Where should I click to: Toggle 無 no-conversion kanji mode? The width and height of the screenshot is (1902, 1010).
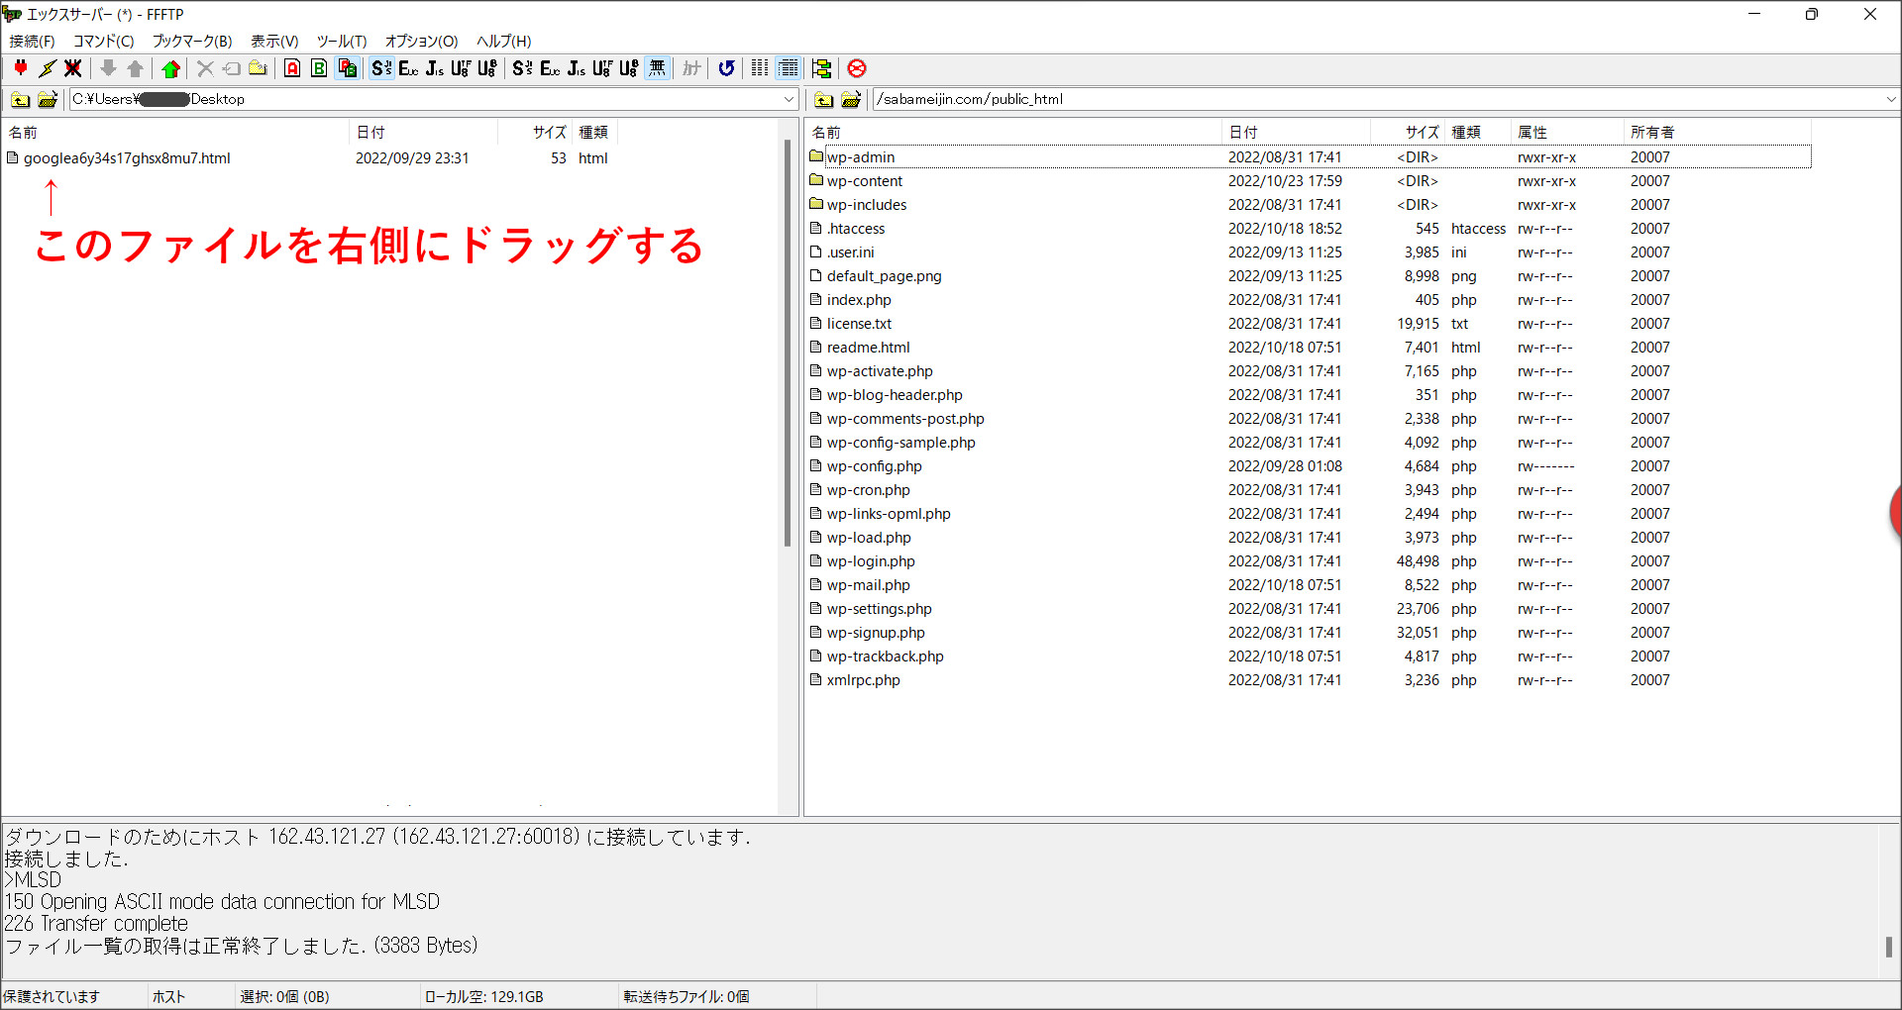656,67
